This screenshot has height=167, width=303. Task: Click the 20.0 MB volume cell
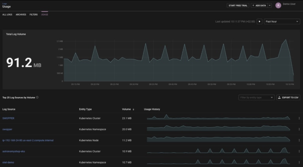pos(127,129)
